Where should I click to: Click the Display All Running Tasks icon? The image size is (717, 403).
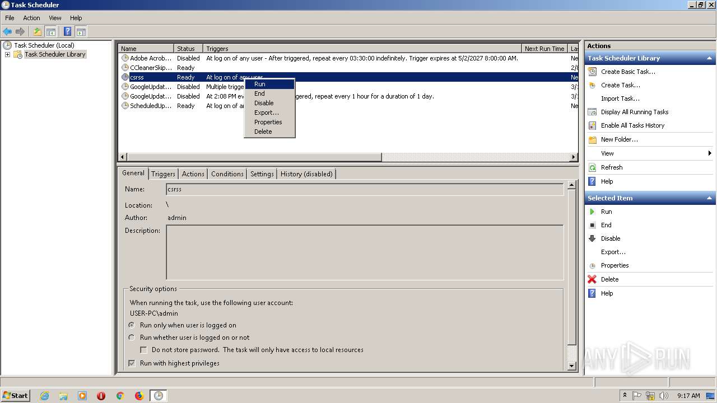click(592, 112)
